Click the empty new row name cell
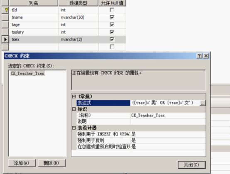The height and width of the screenshot is (174, 230). [x=34, y=47]
